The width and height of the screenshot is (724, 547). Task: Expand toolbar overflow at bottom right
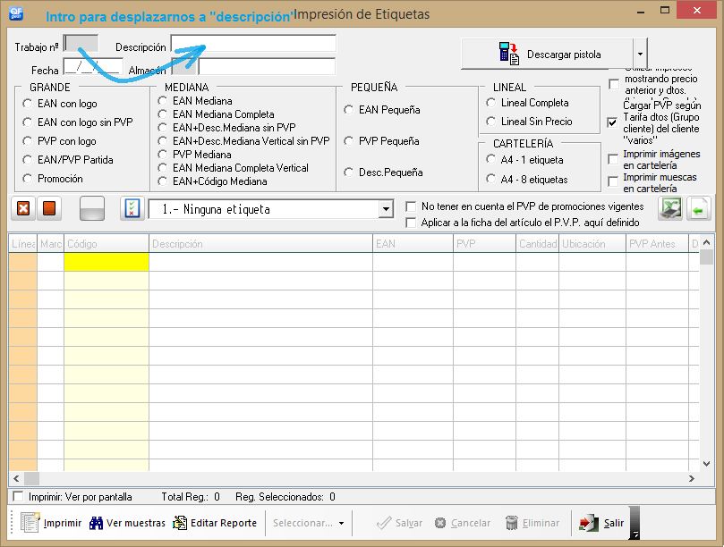tap(635, 523)
